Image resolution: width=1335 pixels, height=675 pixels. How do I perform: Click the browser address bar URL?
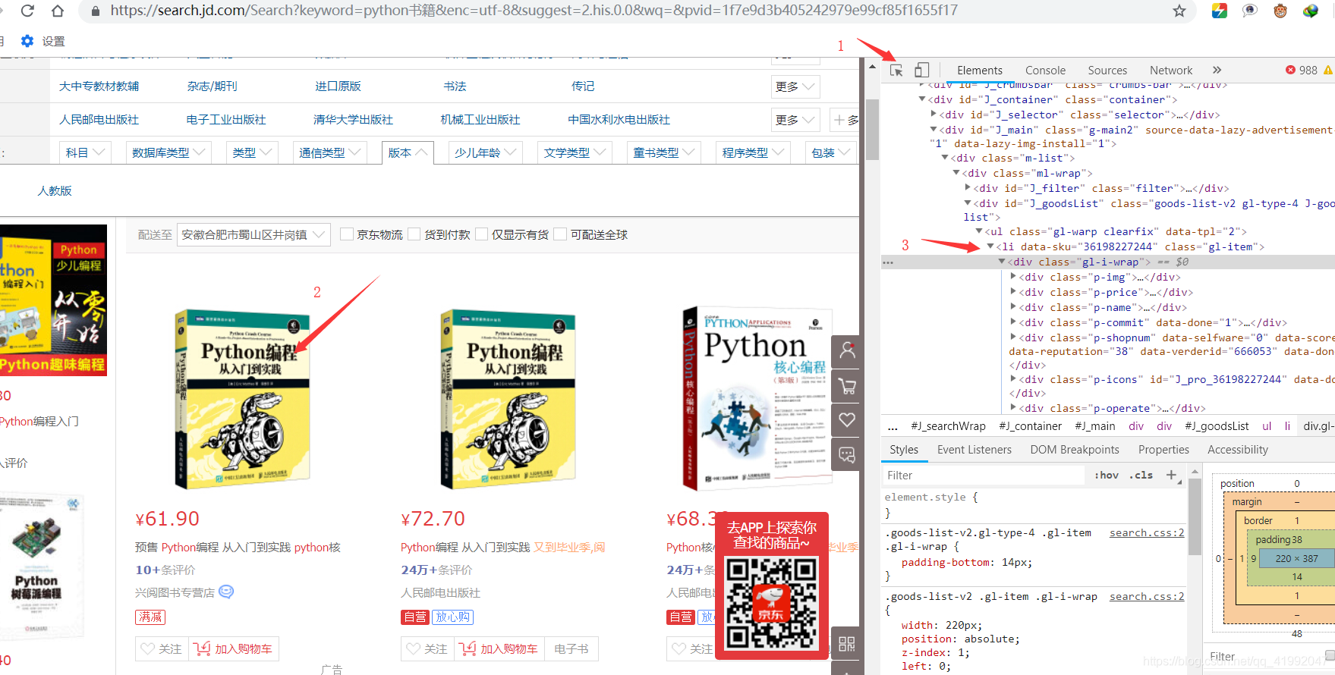click(x=534, y=11)
